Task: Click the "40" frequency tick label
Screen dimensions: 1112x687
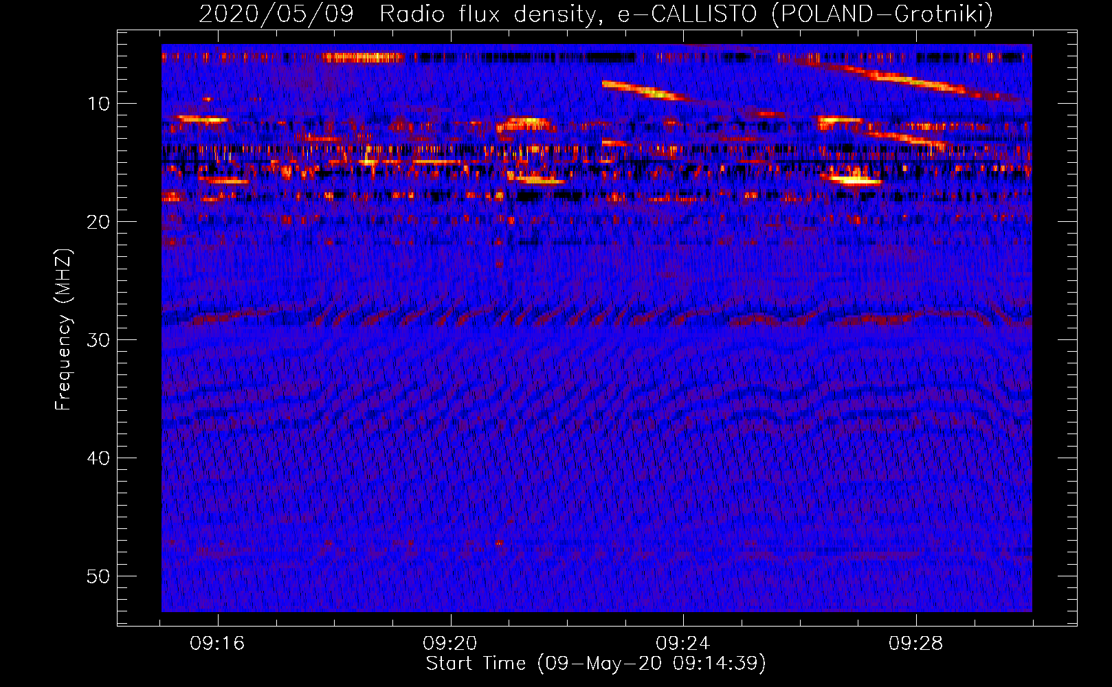Action: (x=99, y=458)
